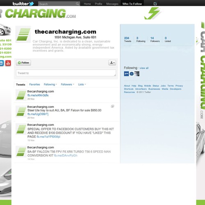This screenshot has width=205, height=205.
Task: Open the About footer link
Action: [x=127, y=86]
